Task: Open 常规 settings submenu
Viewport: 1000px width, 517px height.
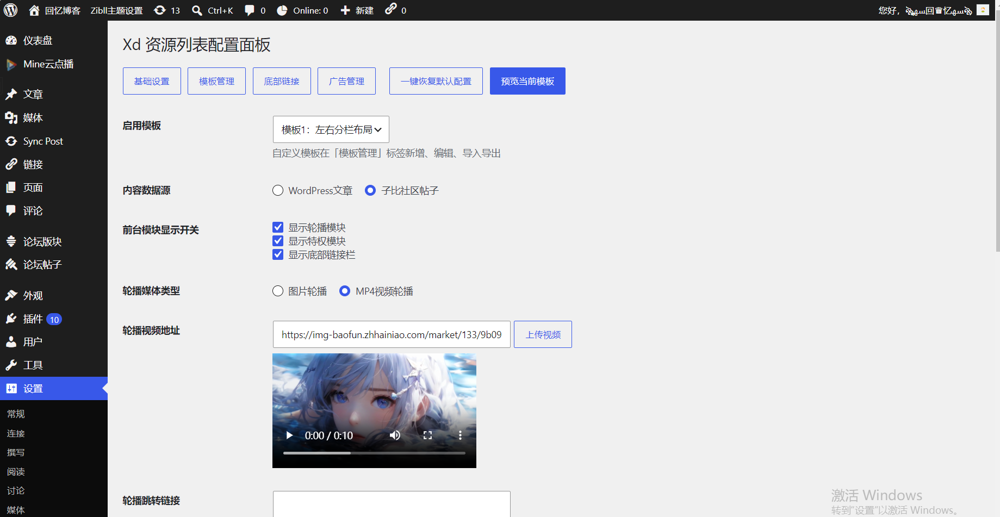Action: click(16, 414)
